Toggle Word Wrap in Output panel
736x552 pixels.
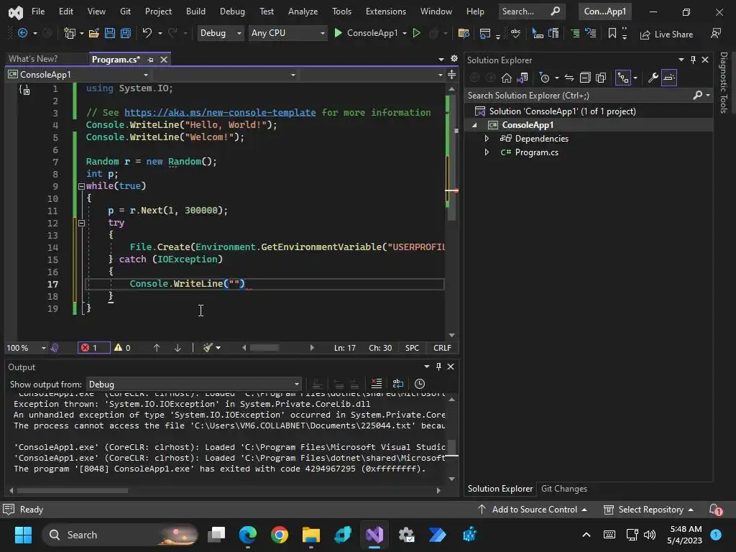tap(398, 384)
